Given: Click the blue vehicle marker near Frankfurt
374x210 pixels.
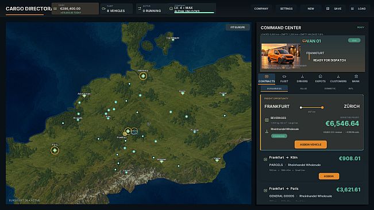Looking at the screenshot, I should 134,131.
